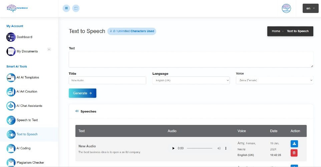This screenshot has width=321, height=167.
Task: Click the AI Art Creation icon
Action: (x=11, y=92)
